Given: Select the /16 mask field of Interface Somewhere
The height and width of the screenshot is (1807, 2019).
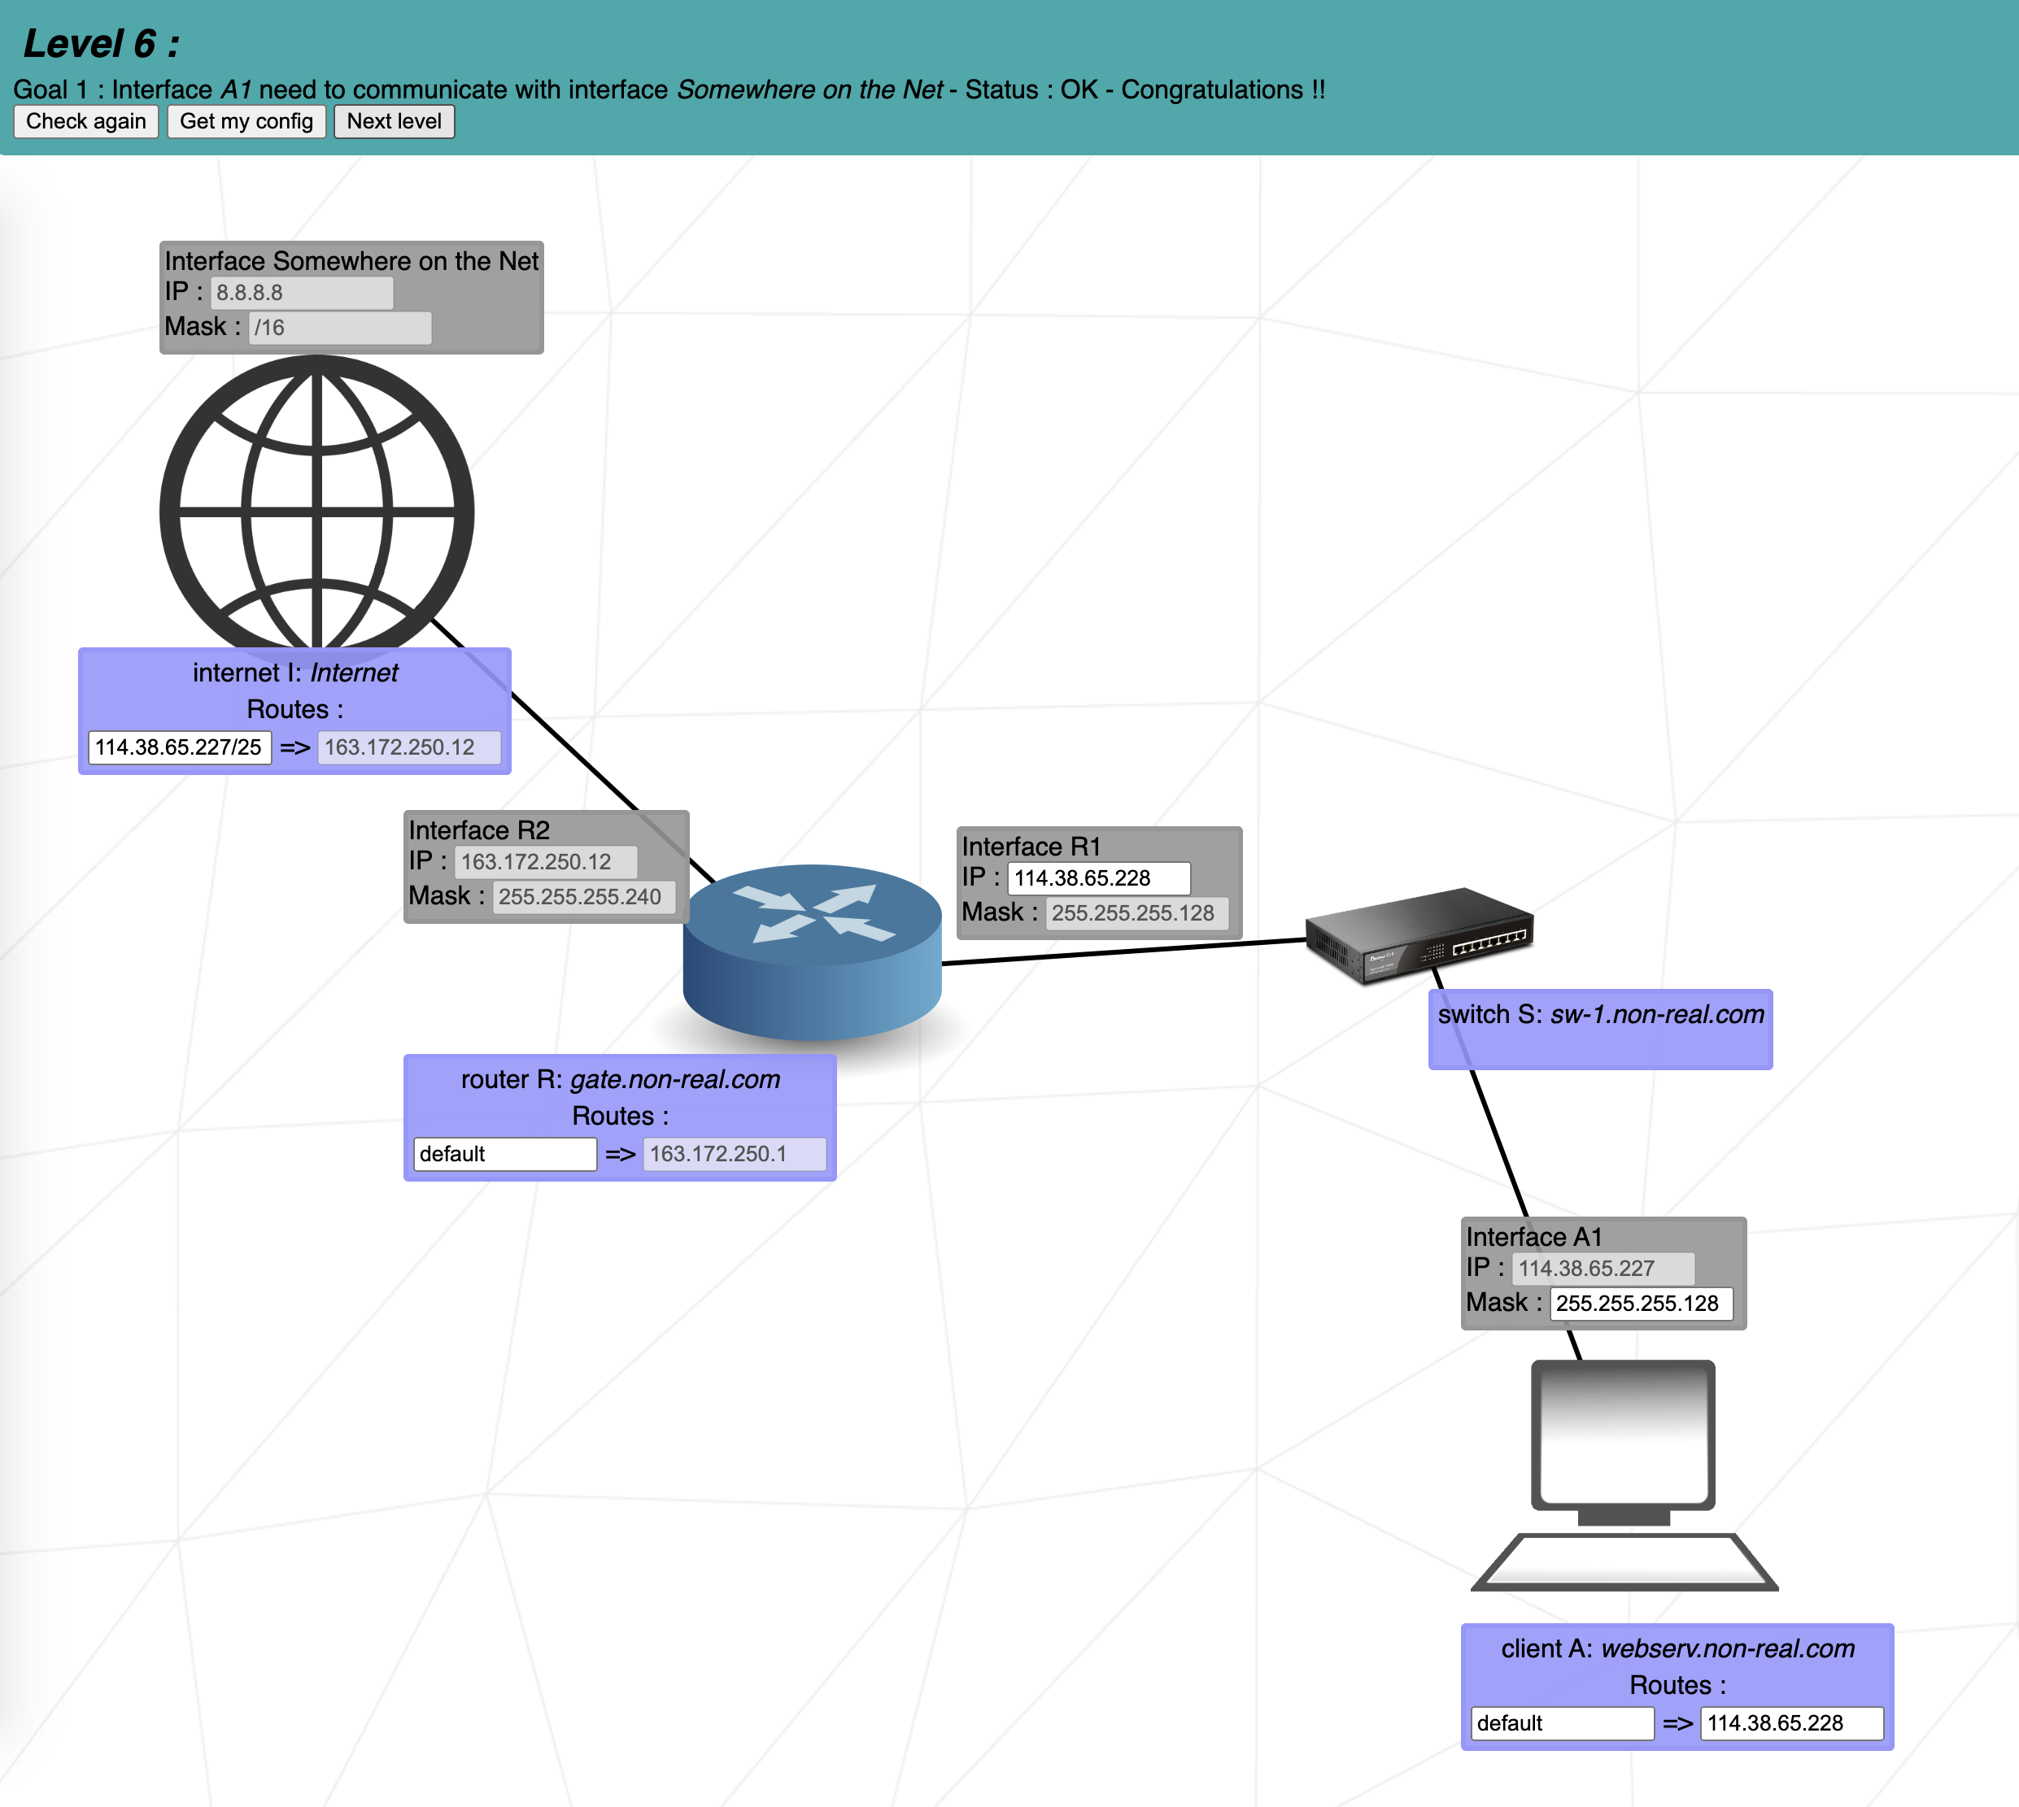Looking at the screenshot, I should click(341, 327).
